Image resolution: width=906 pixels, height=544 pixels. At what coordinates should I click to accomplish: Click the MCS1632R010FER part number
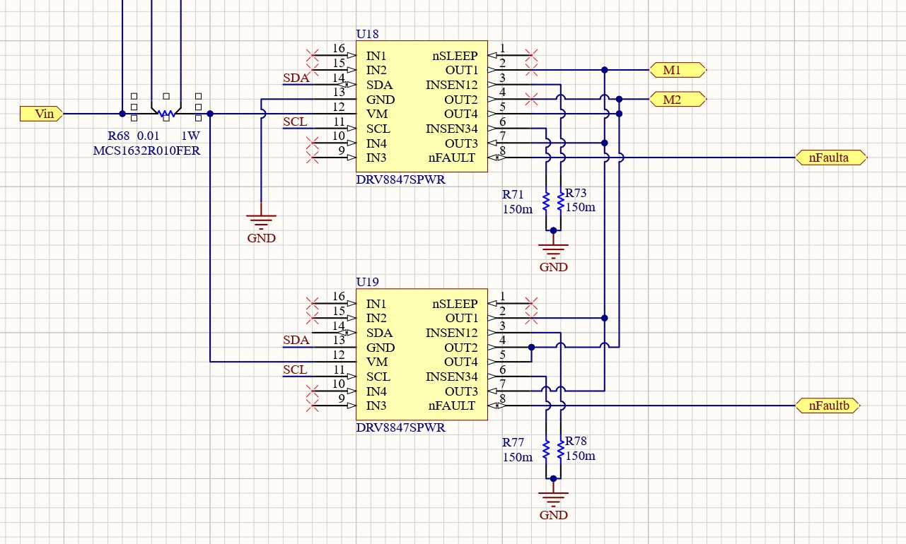[x=146, y=150]
